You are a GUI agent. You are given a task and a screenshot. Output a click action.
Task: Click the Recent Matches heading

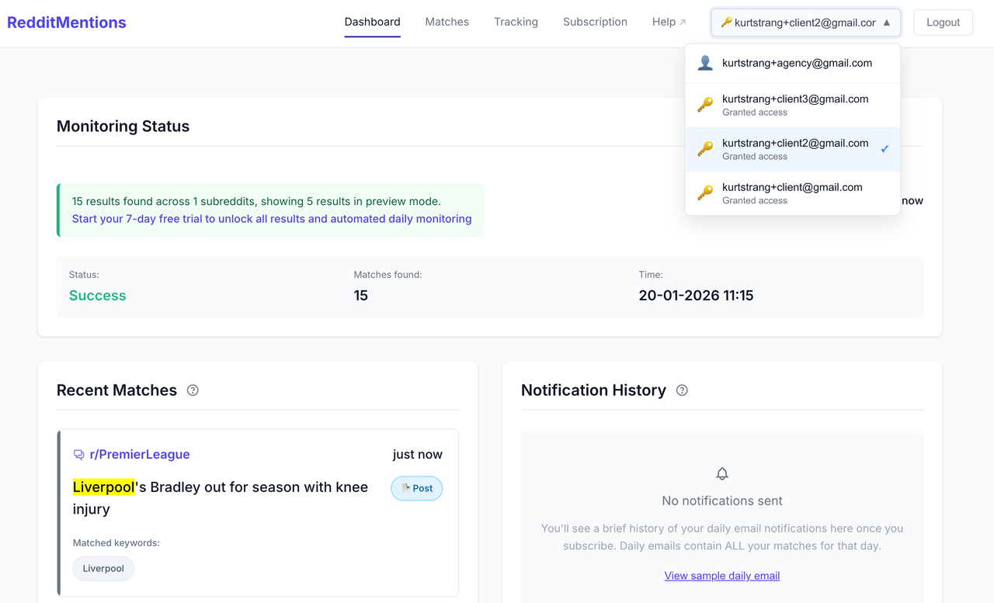point(116,390)
